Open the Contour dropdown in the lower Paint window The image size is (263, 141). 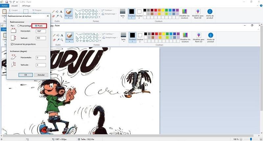(108, 34)
